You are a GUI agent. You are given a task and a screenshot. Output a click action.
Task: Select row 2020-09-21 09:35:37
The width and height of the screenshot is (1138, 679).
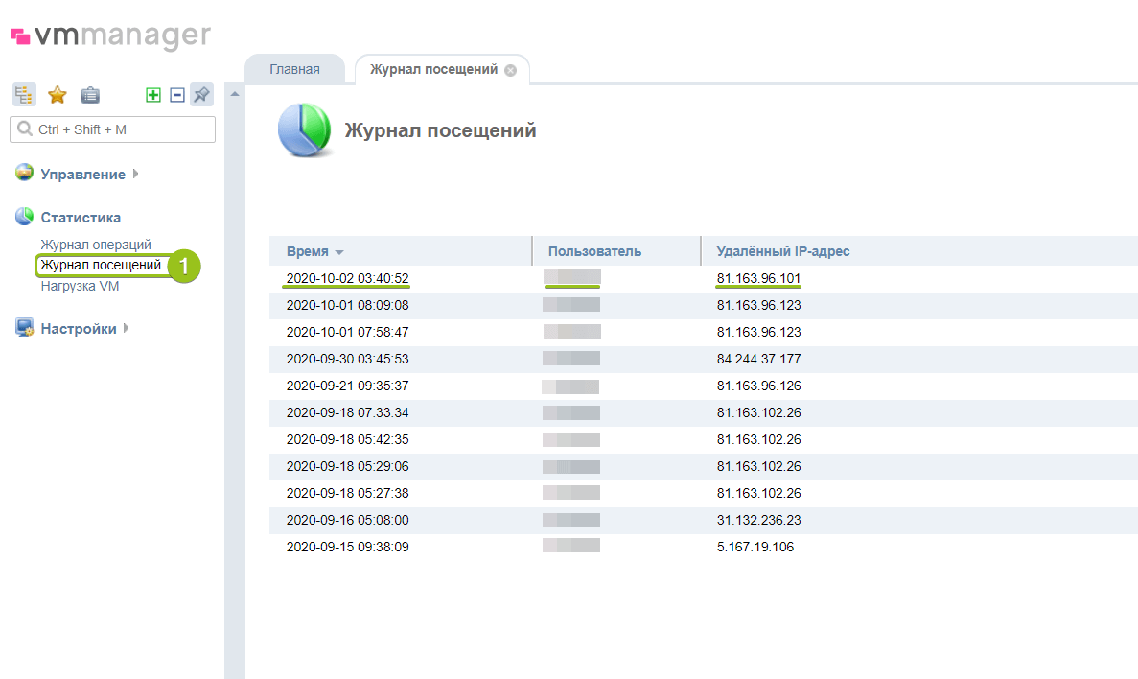[x=704, y=386]
